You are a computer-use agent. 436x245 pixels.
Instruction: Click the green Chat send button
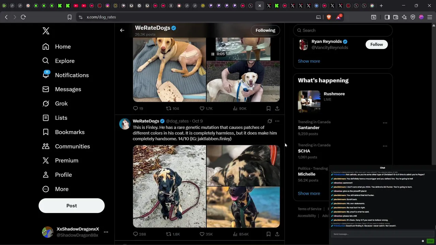(430, 241)
